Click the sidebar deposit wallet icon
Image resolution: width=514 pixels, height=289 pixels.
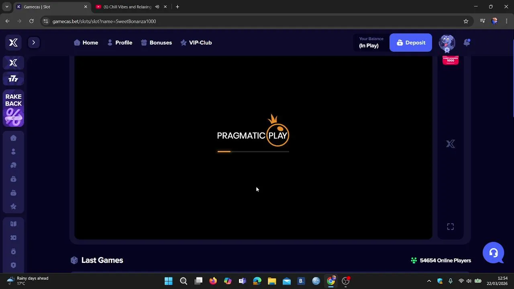click(13, 179)
